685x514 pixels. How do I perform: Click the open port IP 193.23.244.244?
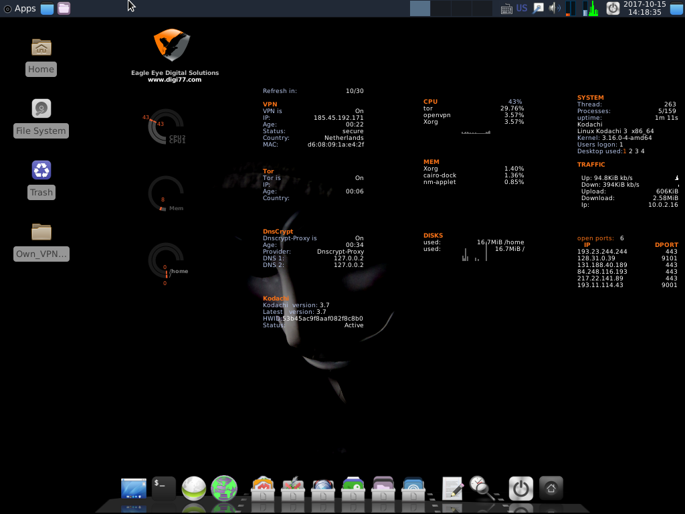click(x=602, y=252)
